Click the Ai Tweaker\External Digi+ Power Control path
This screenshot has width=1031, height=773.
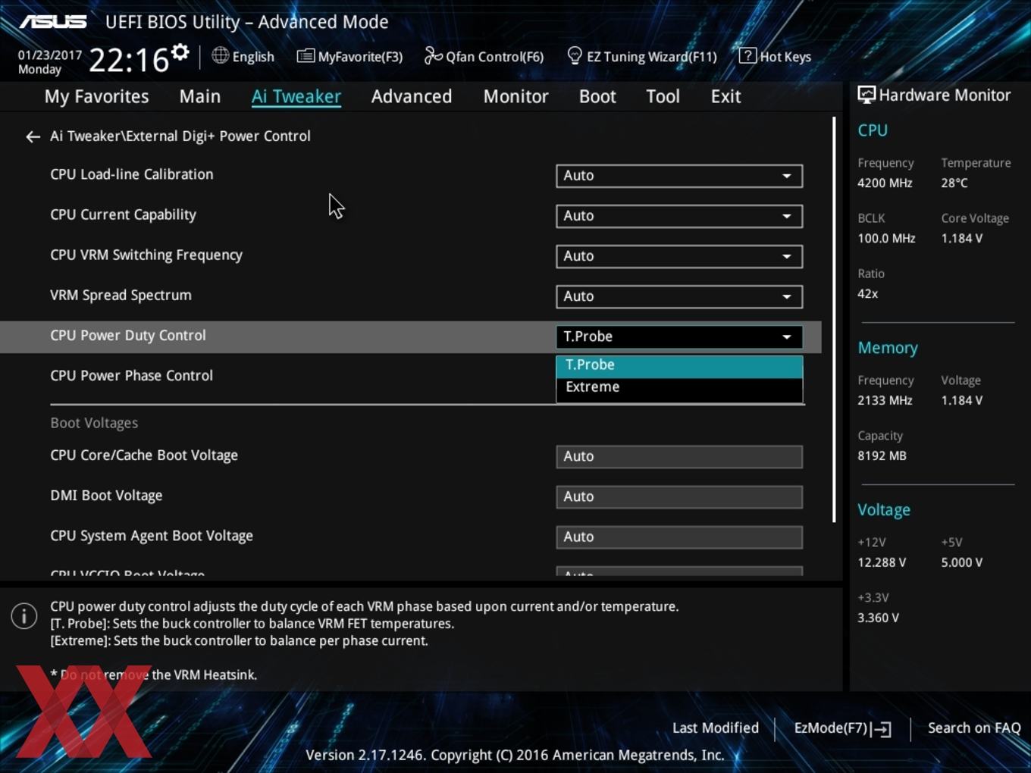tap(180, 136)
